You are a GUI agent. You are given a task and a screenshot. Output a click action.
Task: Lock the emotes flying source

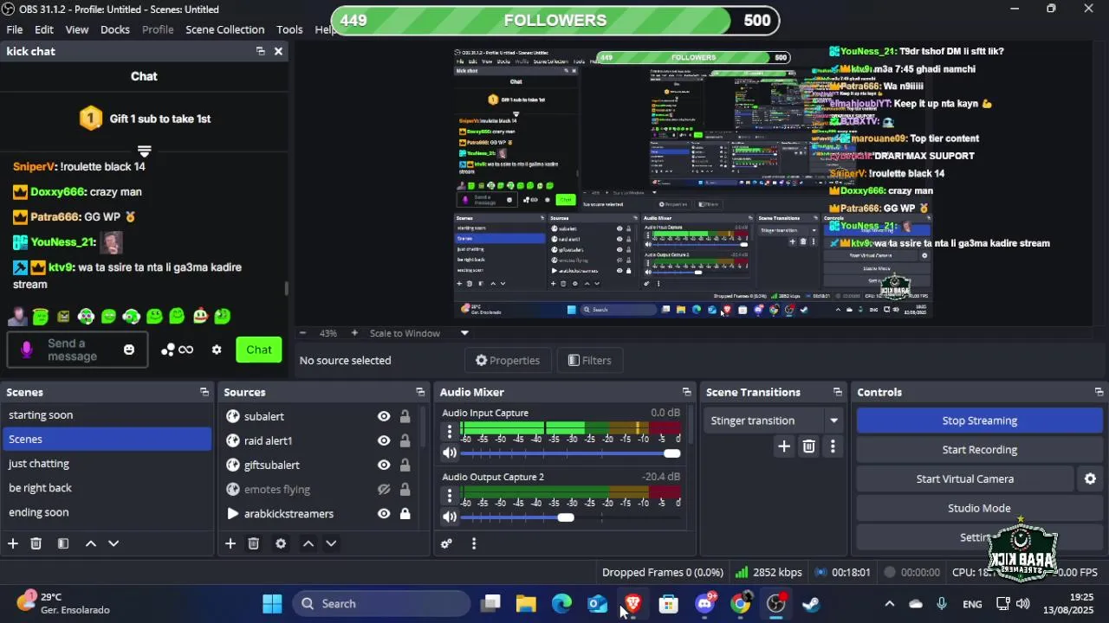[x=405, y=489]
